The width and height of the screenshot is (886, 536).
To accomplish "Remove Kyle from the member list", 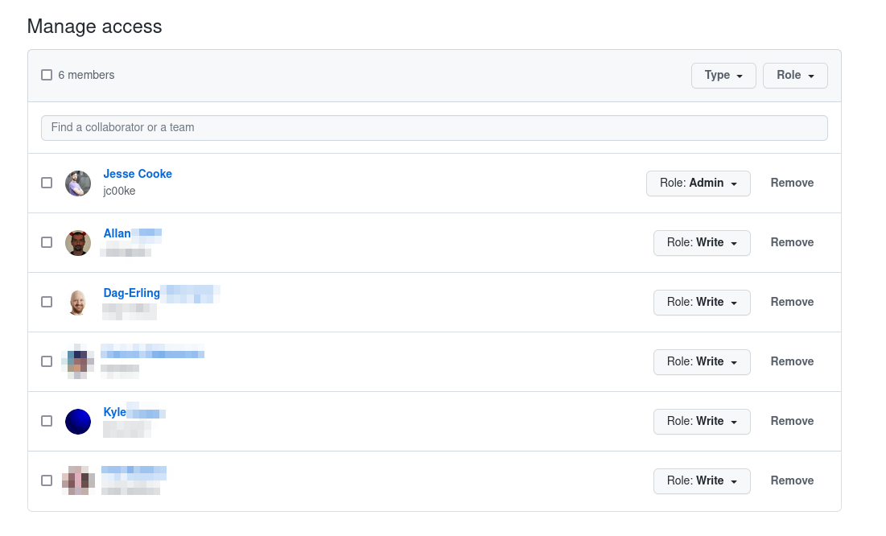I will pyautogui.click(x=792, y=421).
